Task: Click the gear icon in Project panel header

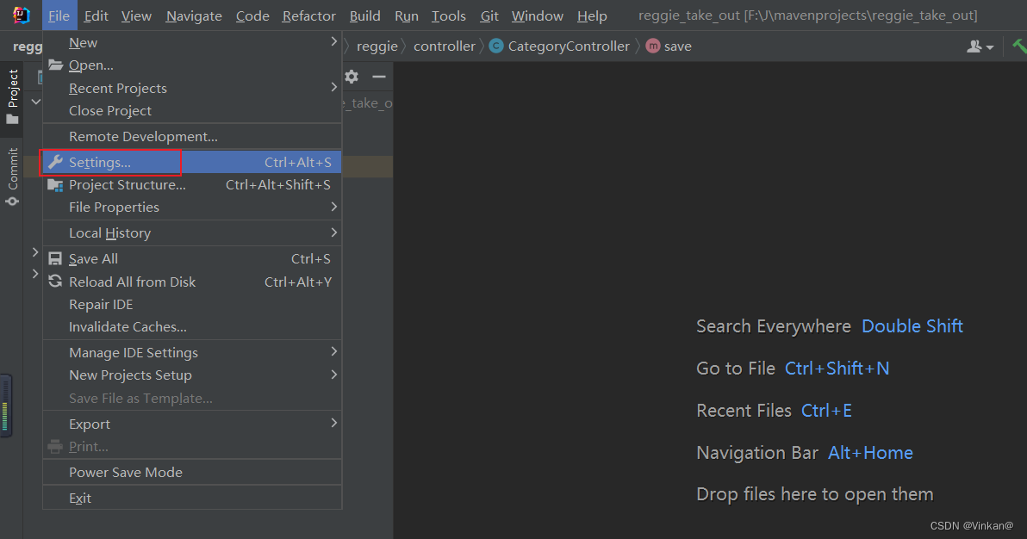Action: click(352, 77)
